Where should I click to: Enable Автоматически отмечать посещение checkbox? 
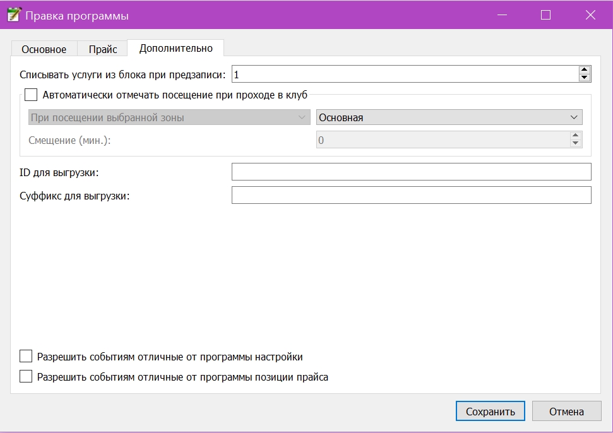(x=31, y=95)
